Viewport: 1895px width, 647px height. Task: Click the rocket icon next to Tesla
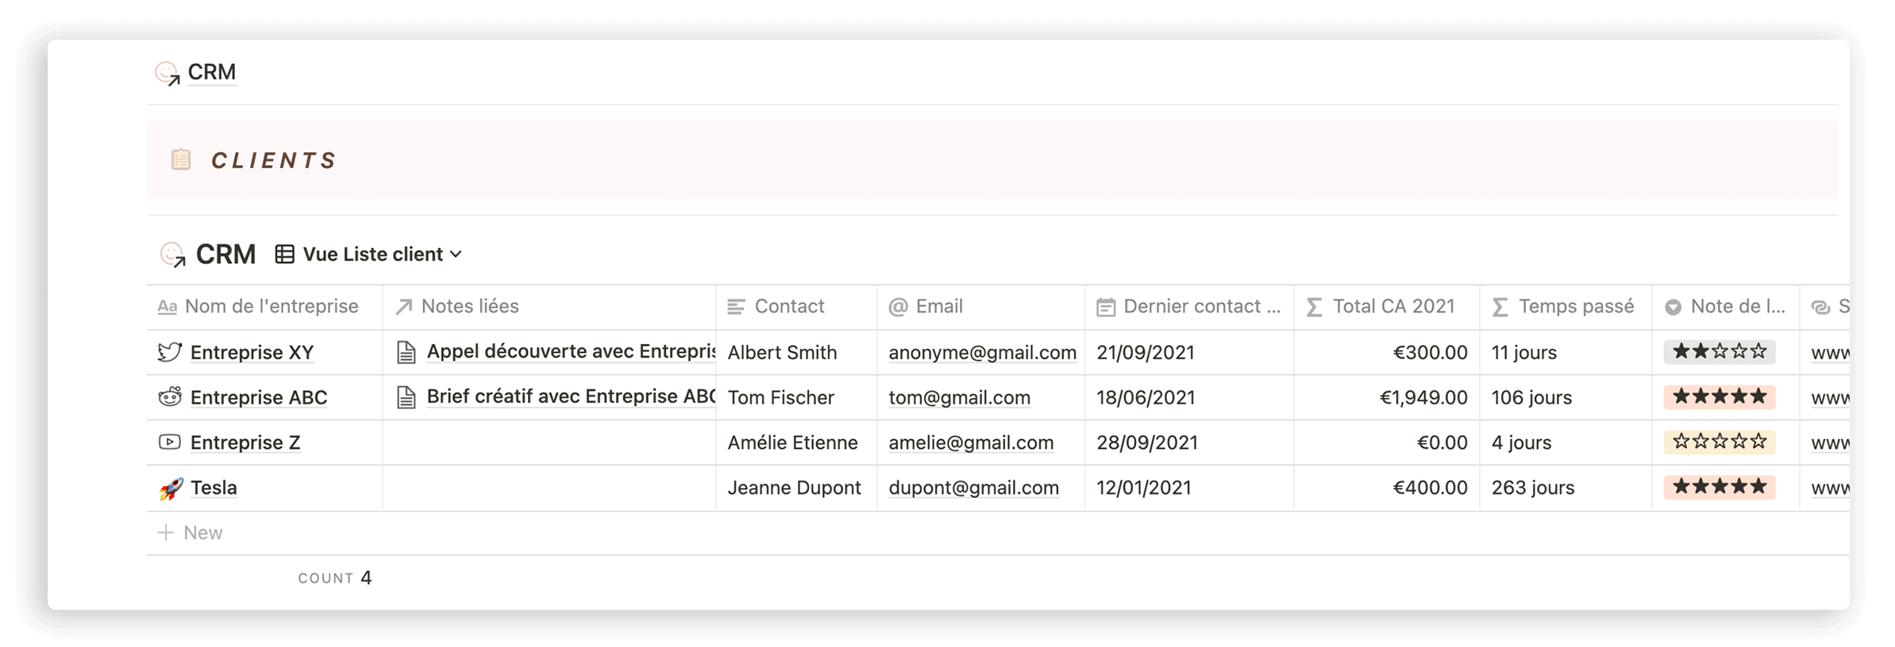click(170, 488)
